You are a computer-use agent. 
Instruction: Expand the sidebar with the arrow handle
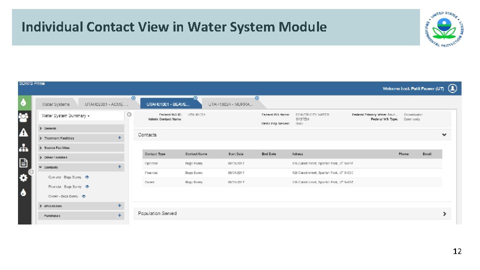[31, 172]
